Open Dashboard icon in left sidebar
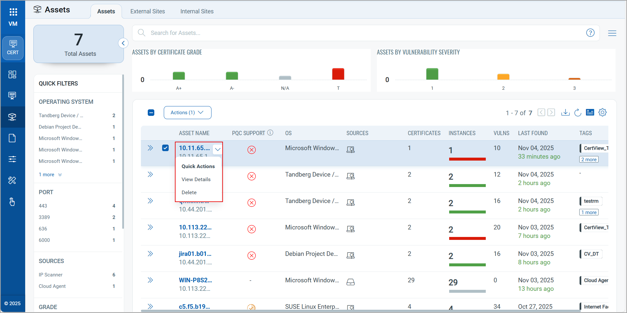627x313 pixels. pos(12,74)
